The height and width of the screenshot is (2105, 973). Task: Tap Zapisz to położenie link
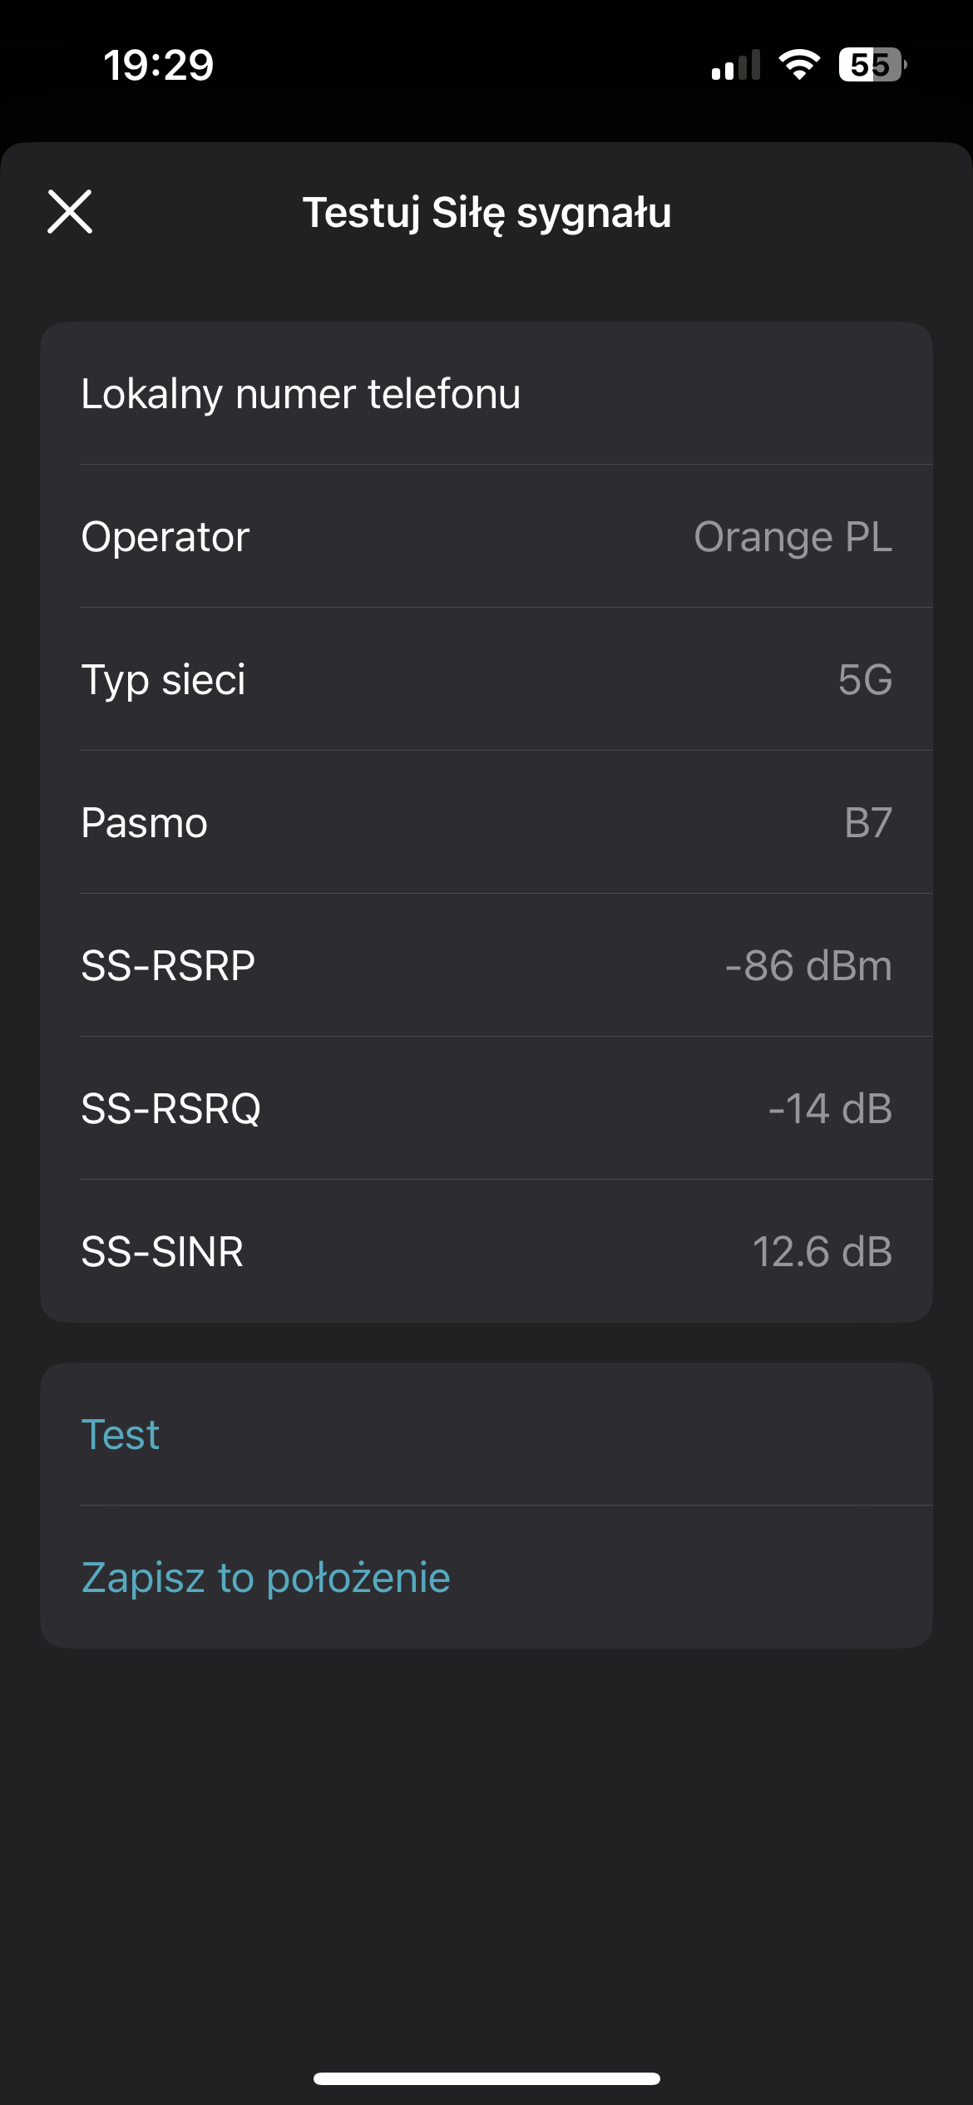click(x=266, y=1577)
